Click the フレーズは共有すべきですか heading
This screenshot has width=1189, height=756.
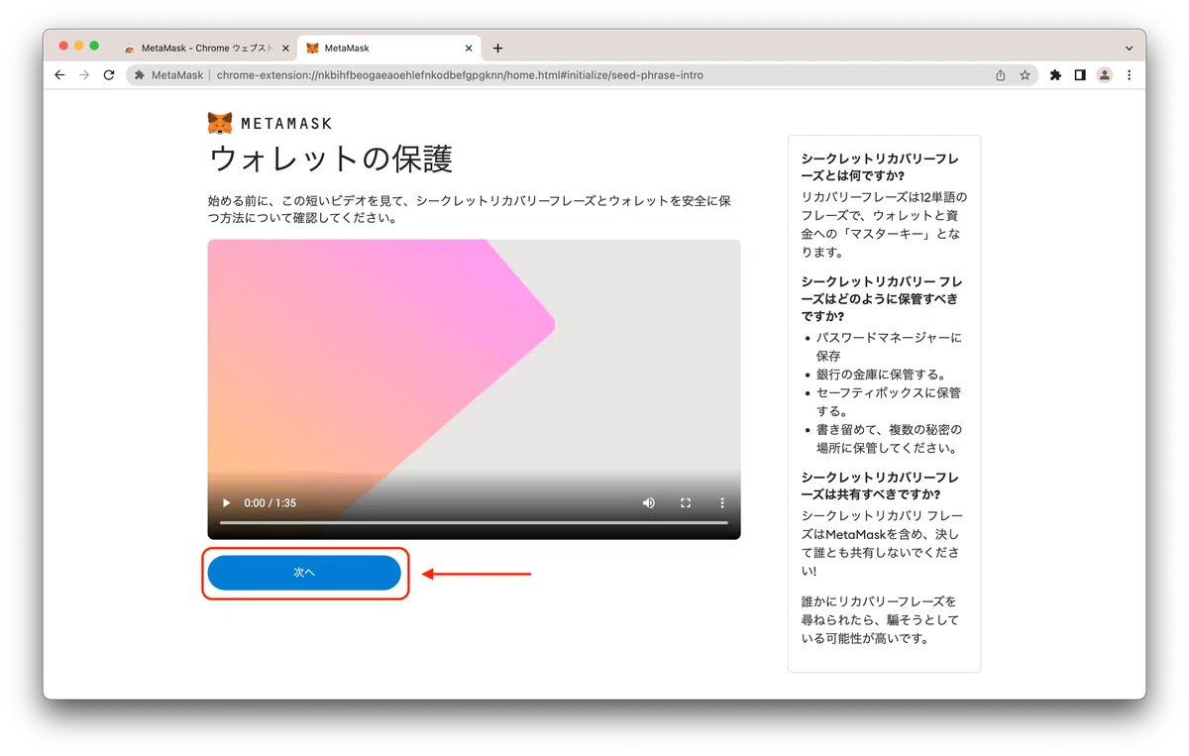(x=880, y=485)
